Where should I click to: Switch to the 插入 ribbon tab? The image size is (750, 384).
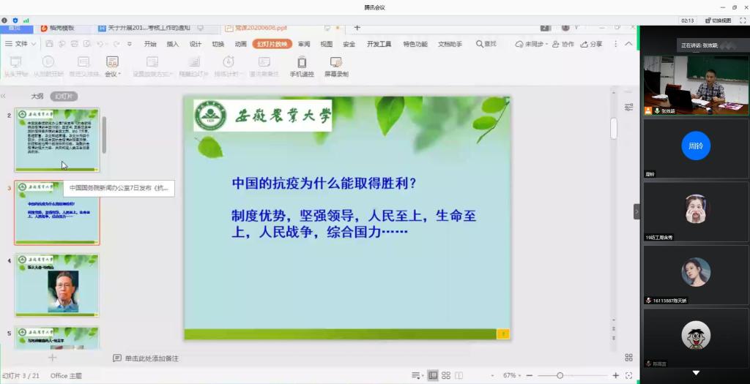173,44
